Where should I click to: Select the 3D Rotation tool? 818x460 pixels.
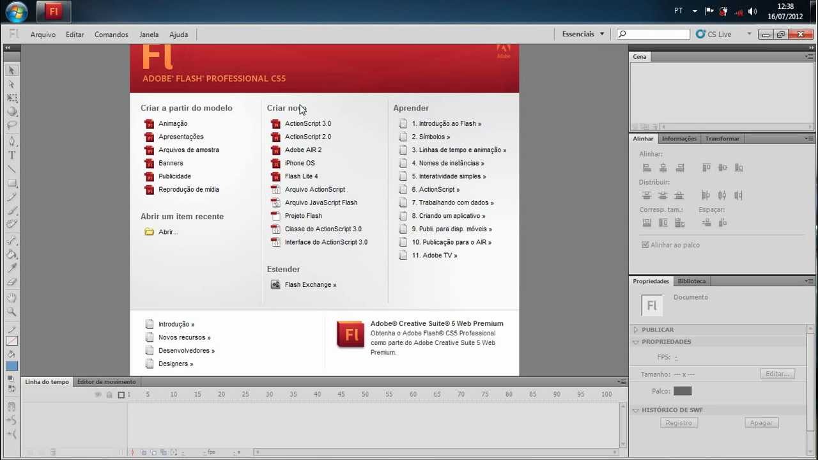12,112
